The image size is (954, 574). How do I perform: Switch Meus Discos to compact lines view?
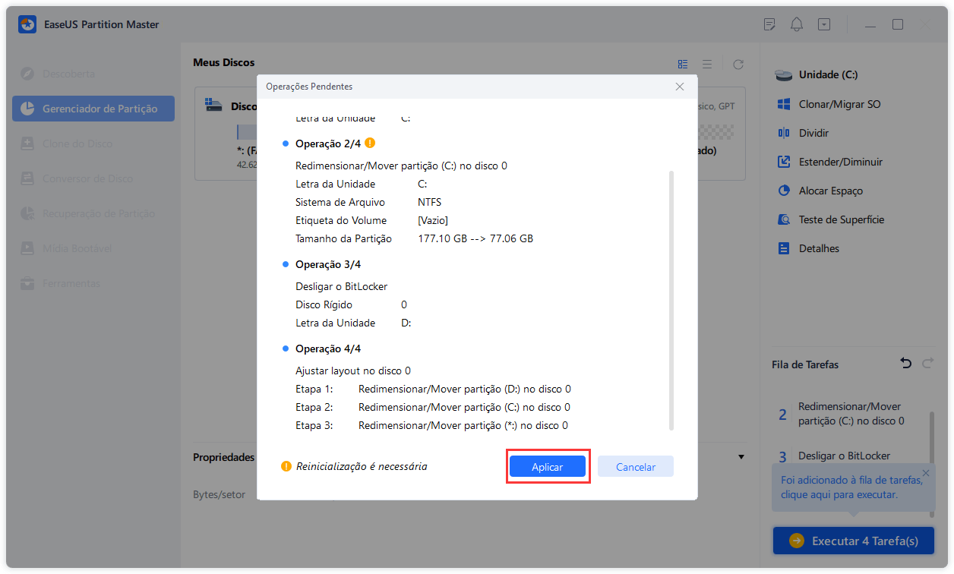[707, 65]
